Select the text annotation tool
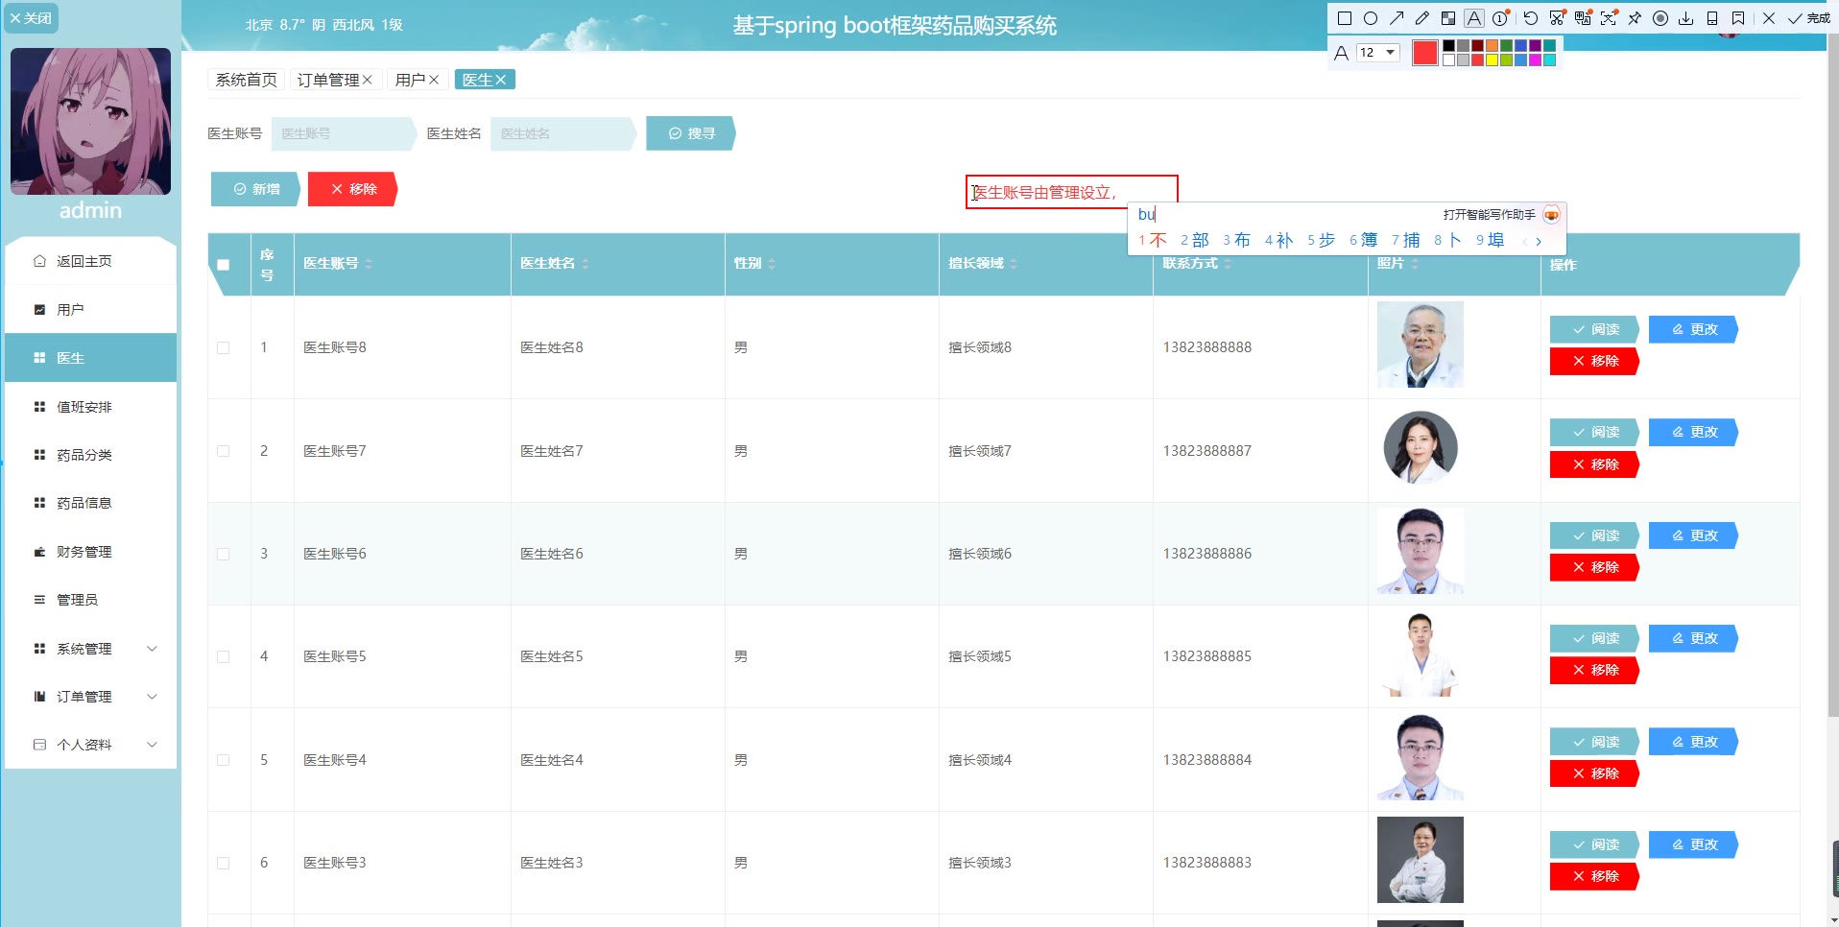The width and height of the screenshot is (1839, 927). (1474, 18)
